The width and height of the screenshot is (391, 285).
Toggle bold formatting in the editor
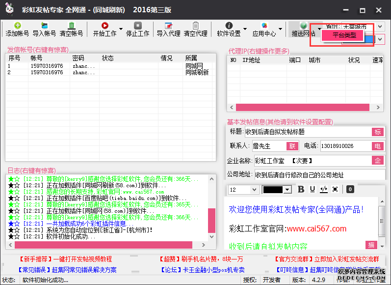[301, 189]
